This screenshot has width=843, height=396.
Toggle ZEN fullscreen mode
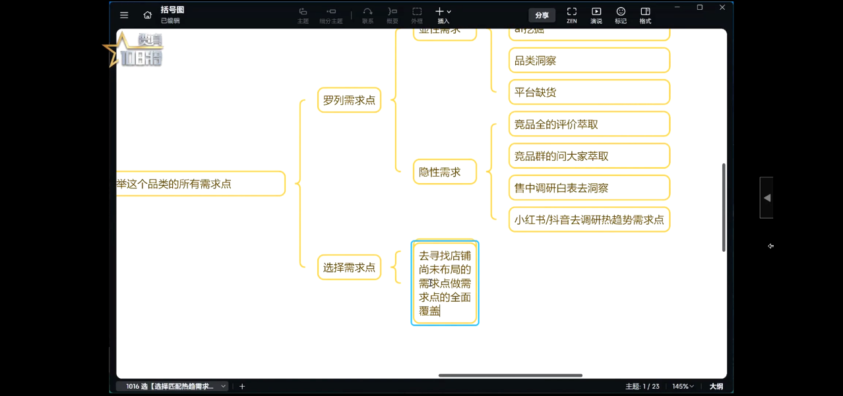571,15
